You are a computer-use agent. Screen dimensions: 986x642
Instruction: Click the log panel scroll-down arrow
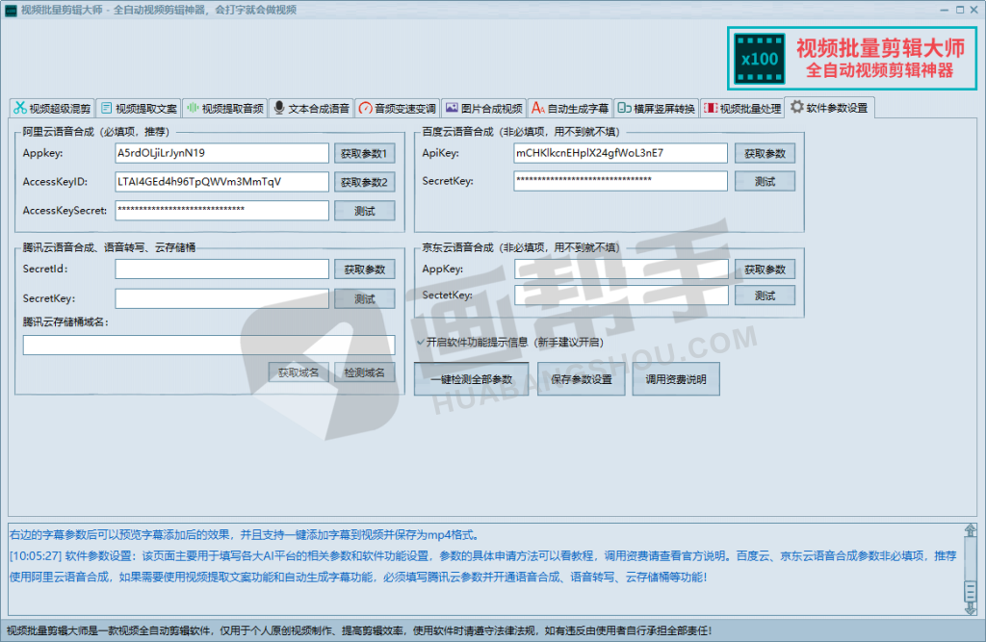click(971, 608)
